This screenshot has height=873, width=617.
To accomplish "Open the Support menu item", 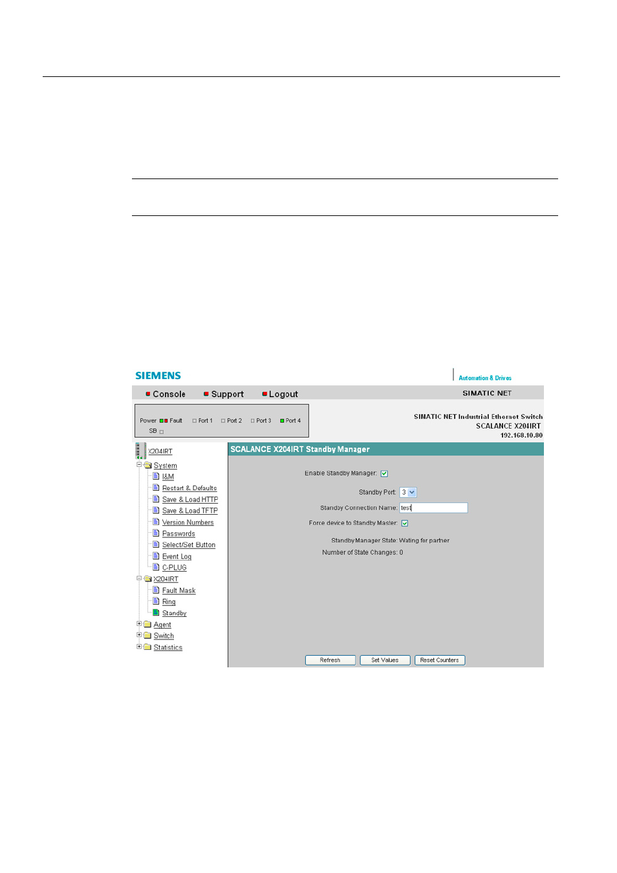I will 224,394.
